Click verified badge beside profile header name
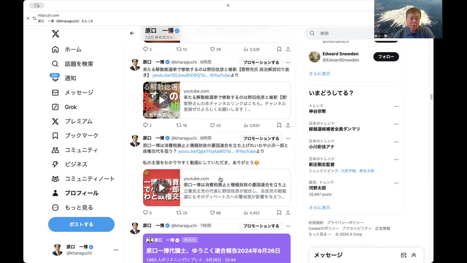 [177, 31]
